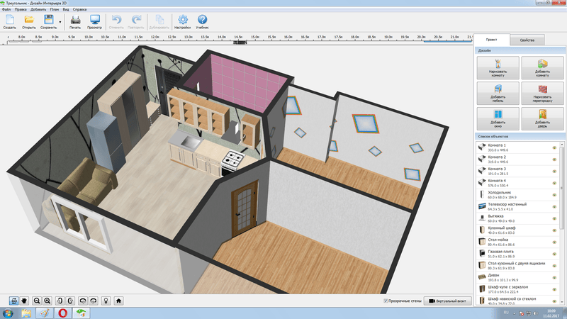Open the Просмотр preview monitor icon
This screenshot has width=567, height=319.
tap(95, 21)
